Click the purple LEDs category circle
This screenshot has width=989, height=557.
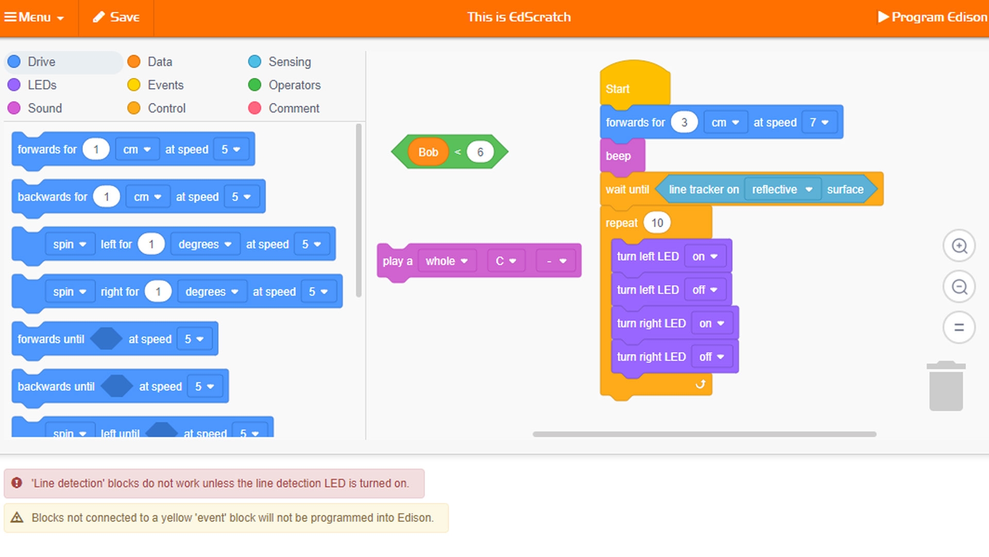pyautogui.click(x=14, y=85)
